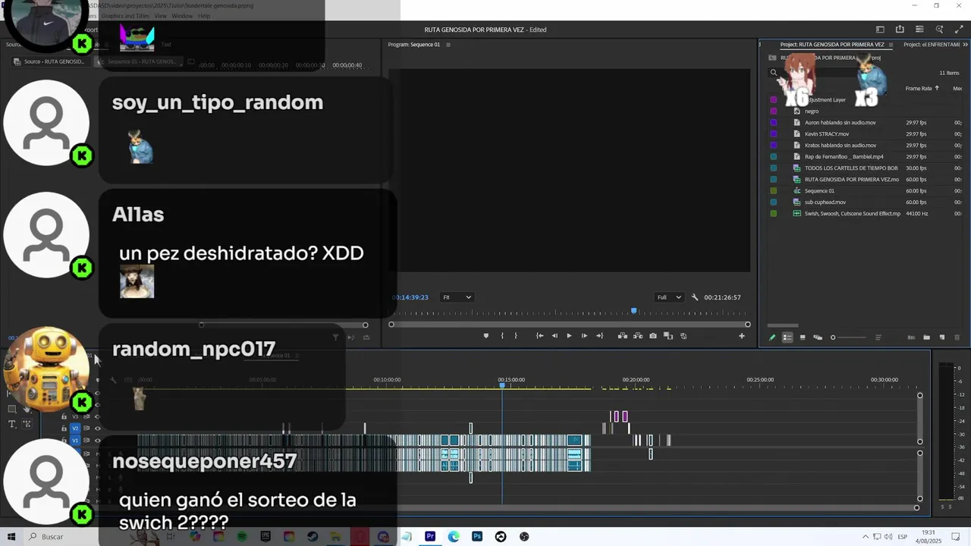Toggle full screen arrows icon
The width and height of the screenshot is (971, 546).
click(959, 30)
